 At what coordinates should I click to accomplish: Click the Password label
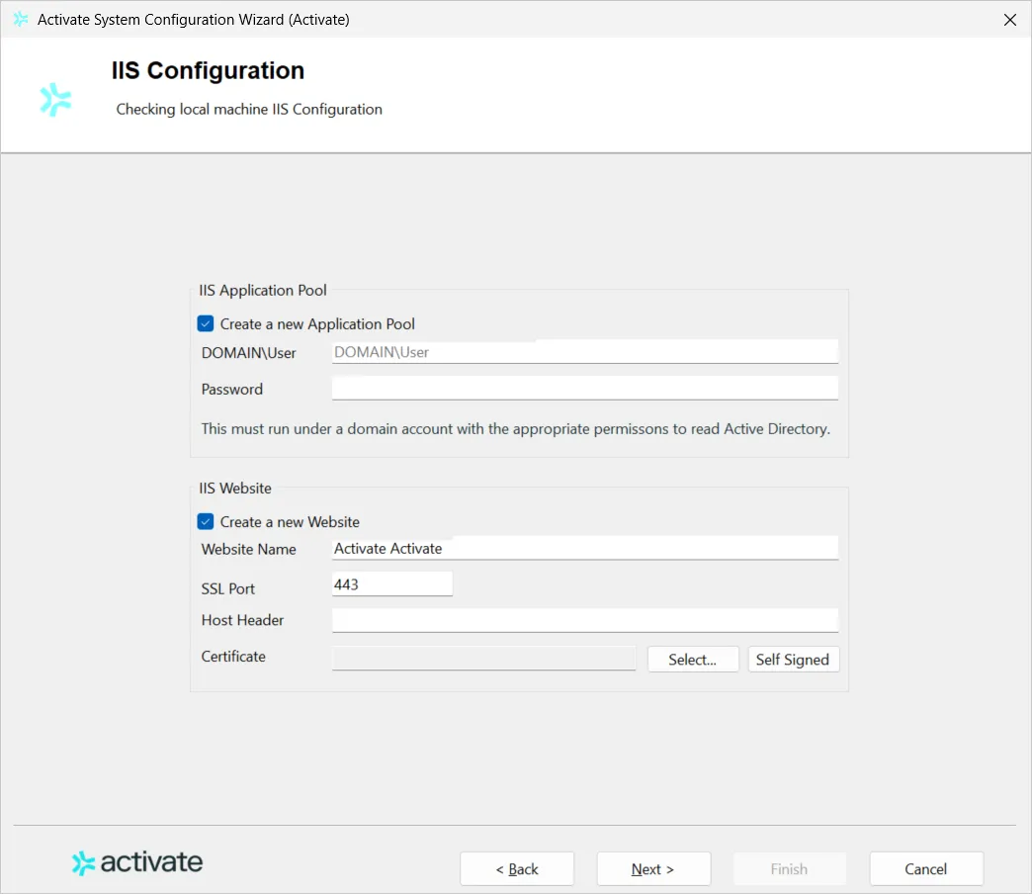pyautogui.click(x=231, y=389)
